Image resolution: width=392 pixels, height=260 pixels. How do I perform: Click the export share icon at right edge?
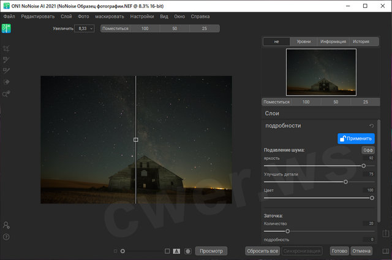pyautogui.click(x=386, y=233)
